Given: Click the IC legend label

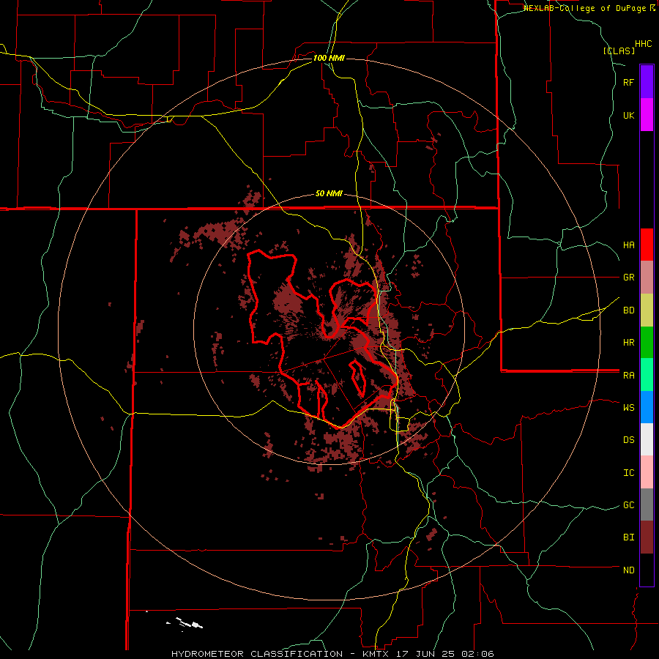Looking at the screenshot, I should tap(628, 473).
